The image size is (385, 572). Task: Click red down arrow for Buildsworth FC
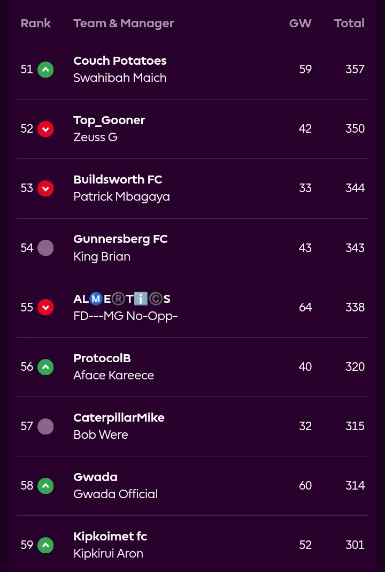point(45,188)
